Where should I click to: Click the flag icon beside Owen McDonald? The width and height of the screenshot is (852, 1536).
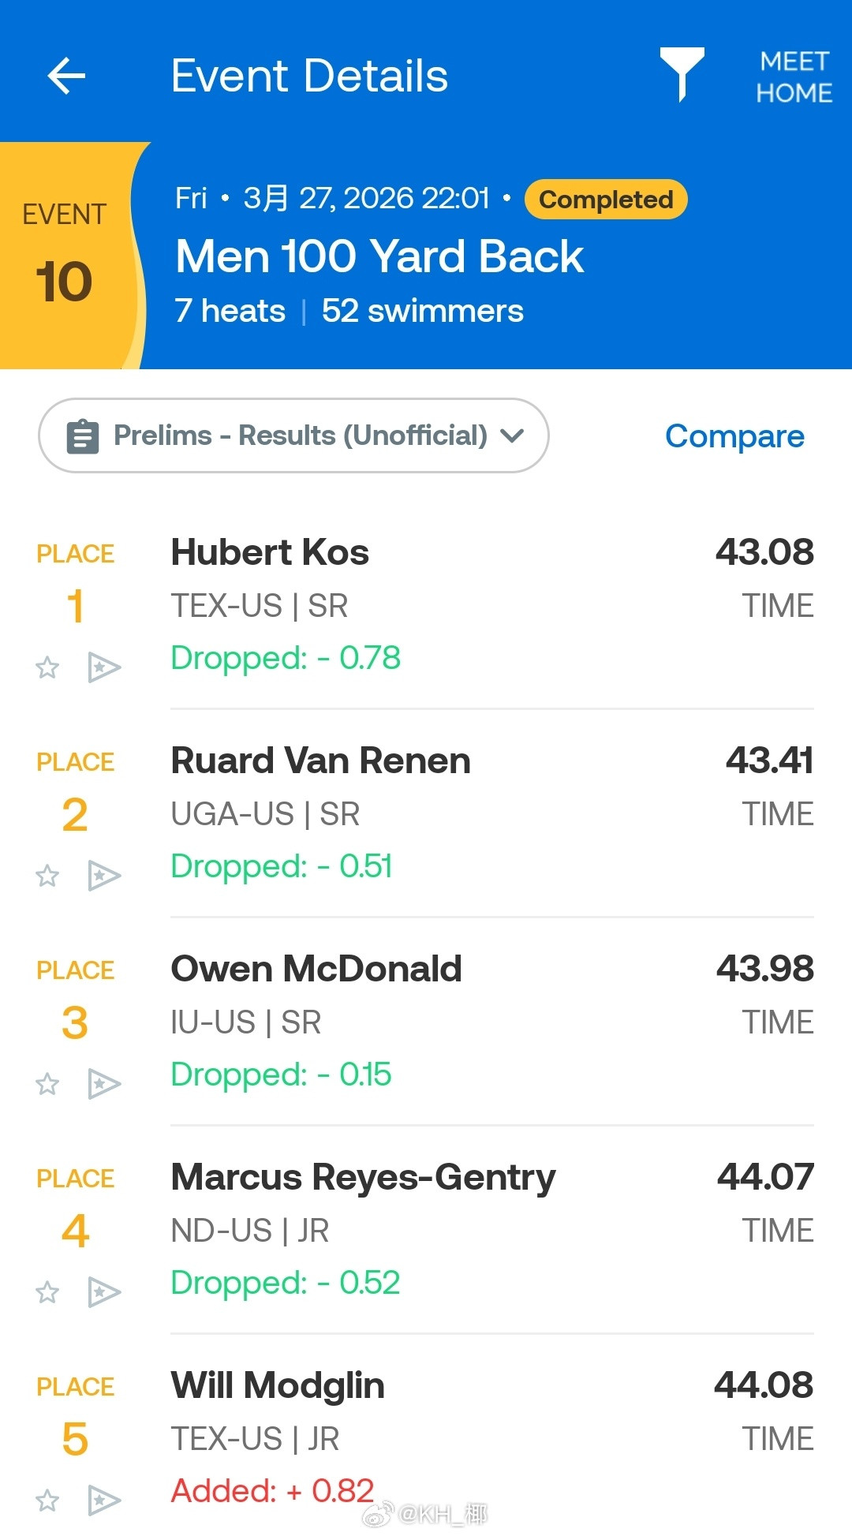click(x=103, y=1084)
